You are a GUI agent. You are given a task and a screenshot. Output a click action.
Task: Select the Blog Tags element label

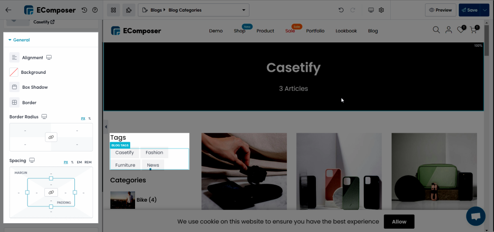120,146
